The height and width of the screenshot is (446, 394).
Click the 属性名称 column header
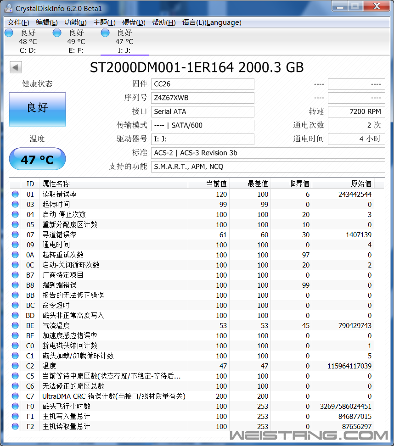113,184
